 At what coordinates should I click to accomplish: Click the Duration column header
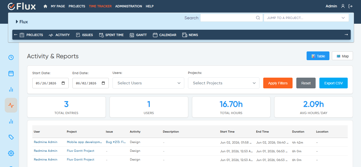point(298,132)
